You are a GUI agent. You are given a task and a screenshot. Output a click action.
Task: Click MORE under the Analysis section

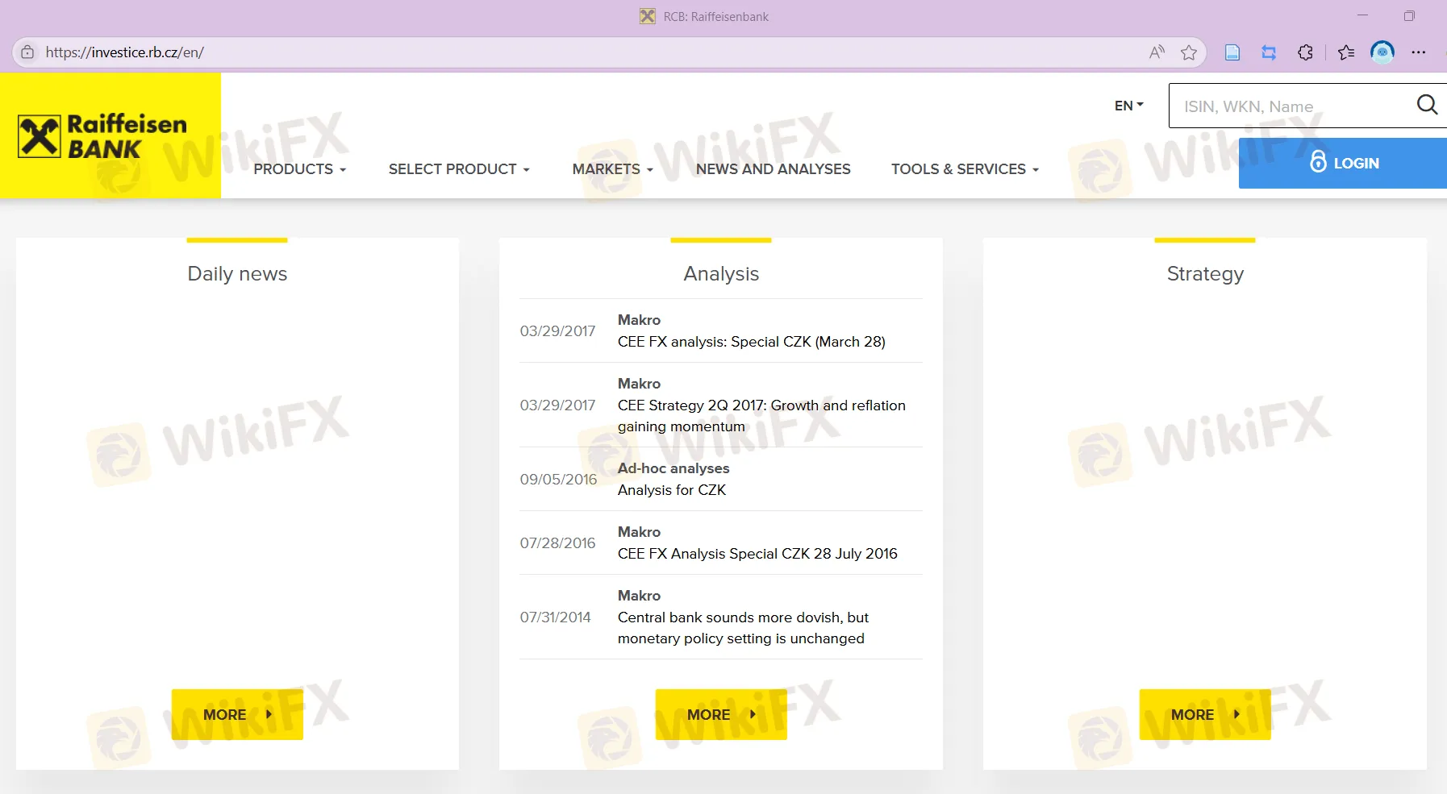pos(720,714)
